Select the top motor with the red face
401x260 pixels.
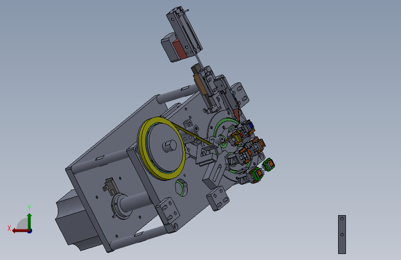[x=174, y=48]
